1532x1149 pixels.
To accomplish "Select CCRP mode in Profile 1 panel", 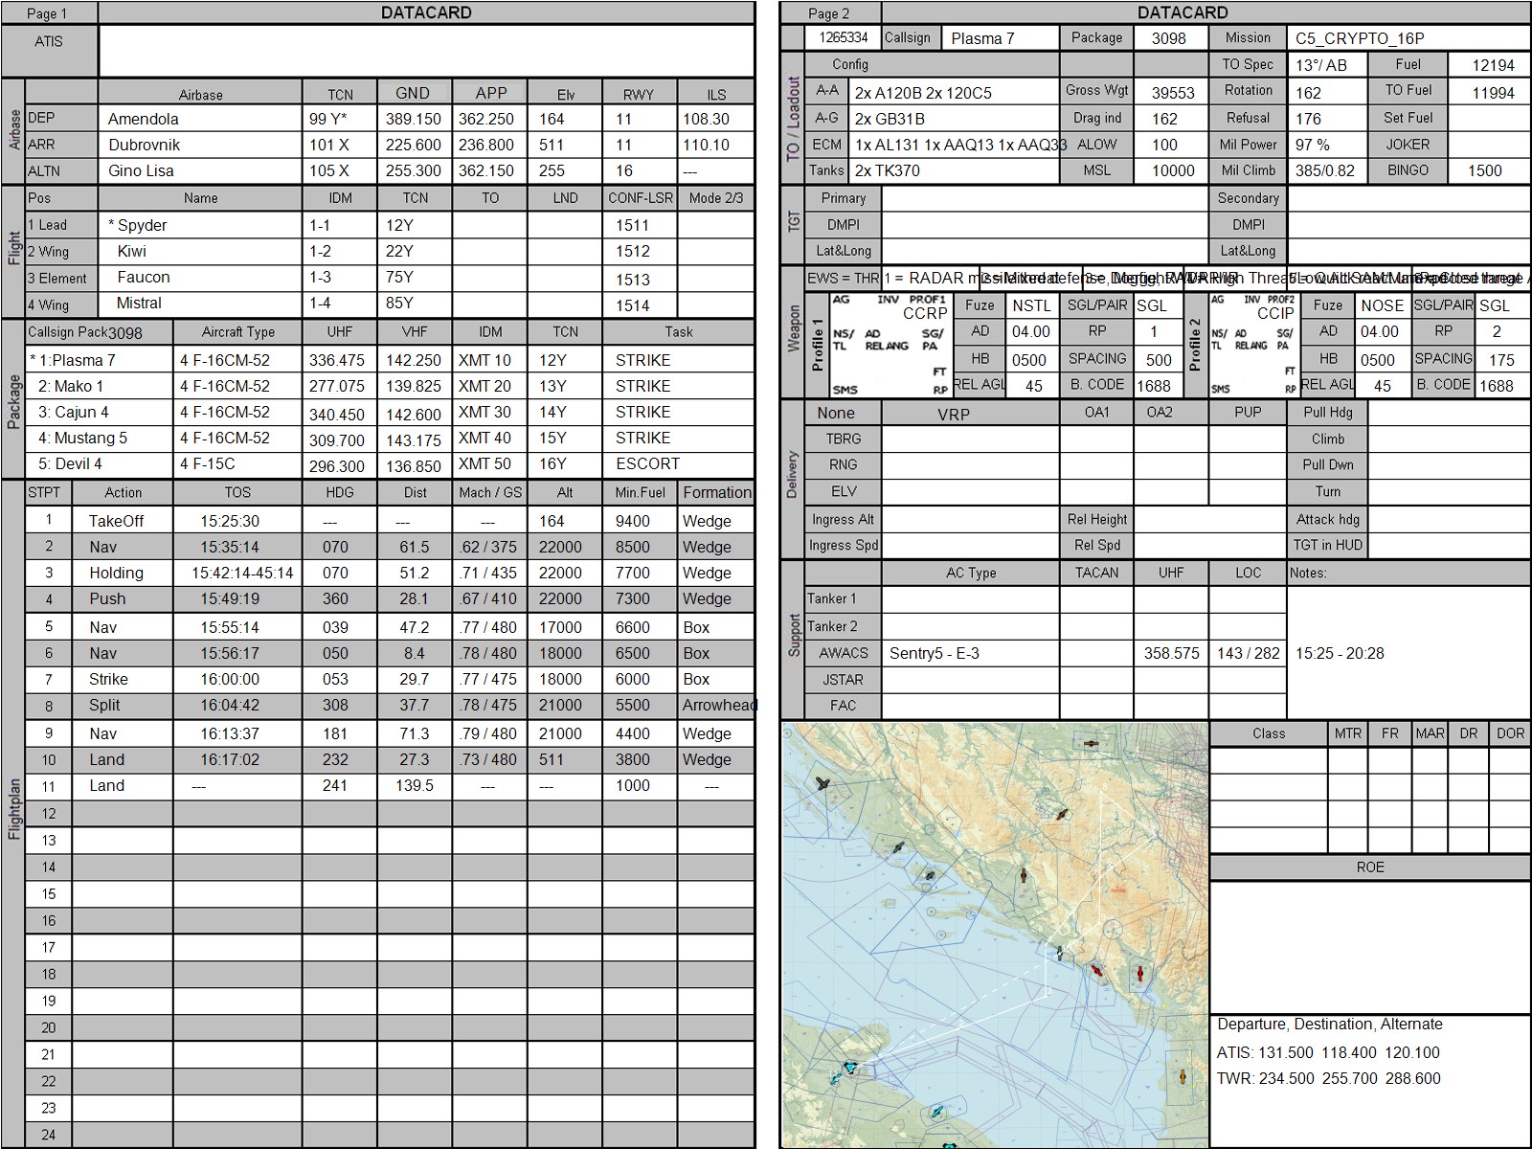I will (x=924, y=313).
